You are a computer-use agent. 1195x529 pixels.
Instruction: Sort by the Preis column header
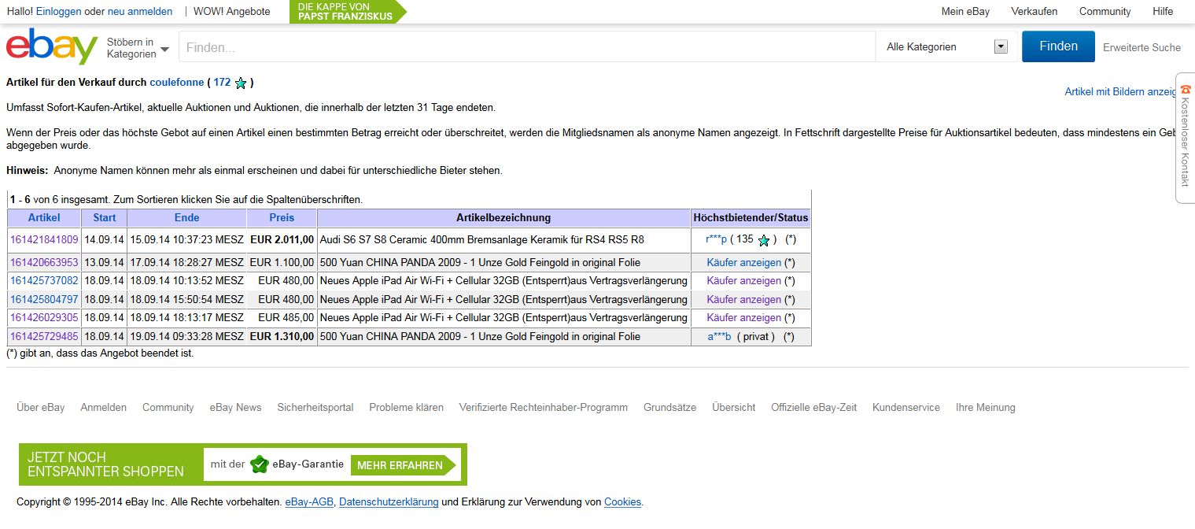(x=282, y=218)
